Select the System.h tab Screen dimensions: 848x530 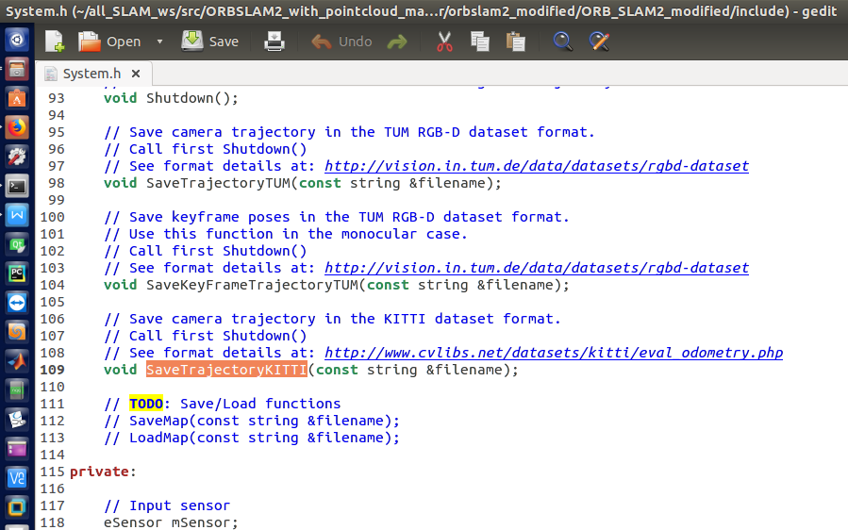pyautogui.click(x=91, y=74)
